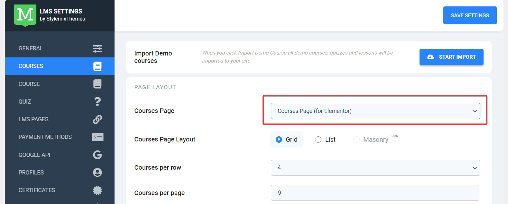Screen dimensions: 508x204
Task: Open the LMS Pages link icon
Action: point(97,119)
